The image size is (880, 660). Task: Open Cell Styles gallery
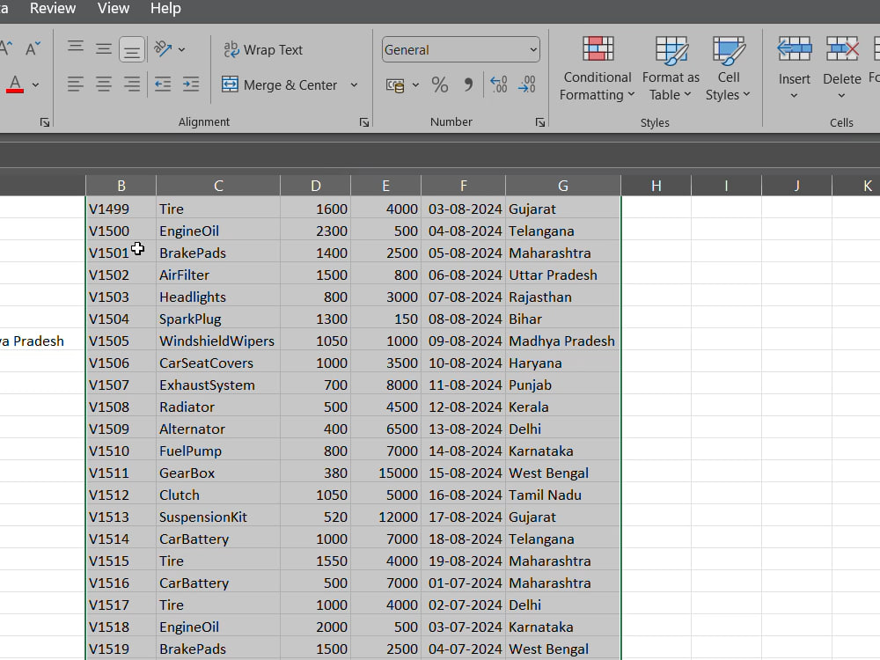click(728, 69)
